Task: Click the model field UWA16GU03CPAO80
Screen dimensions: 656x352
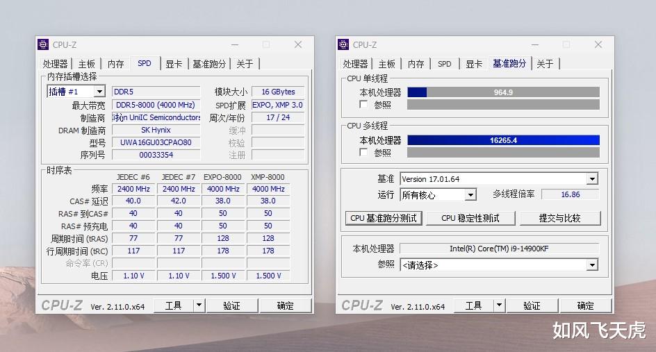Action: tap(156, 142)
